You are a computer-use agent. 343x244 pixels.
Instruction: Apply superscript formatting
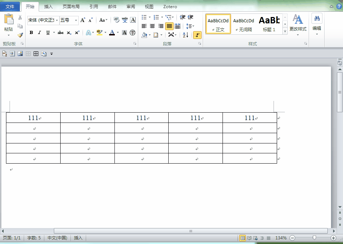[x=77, y=33]
